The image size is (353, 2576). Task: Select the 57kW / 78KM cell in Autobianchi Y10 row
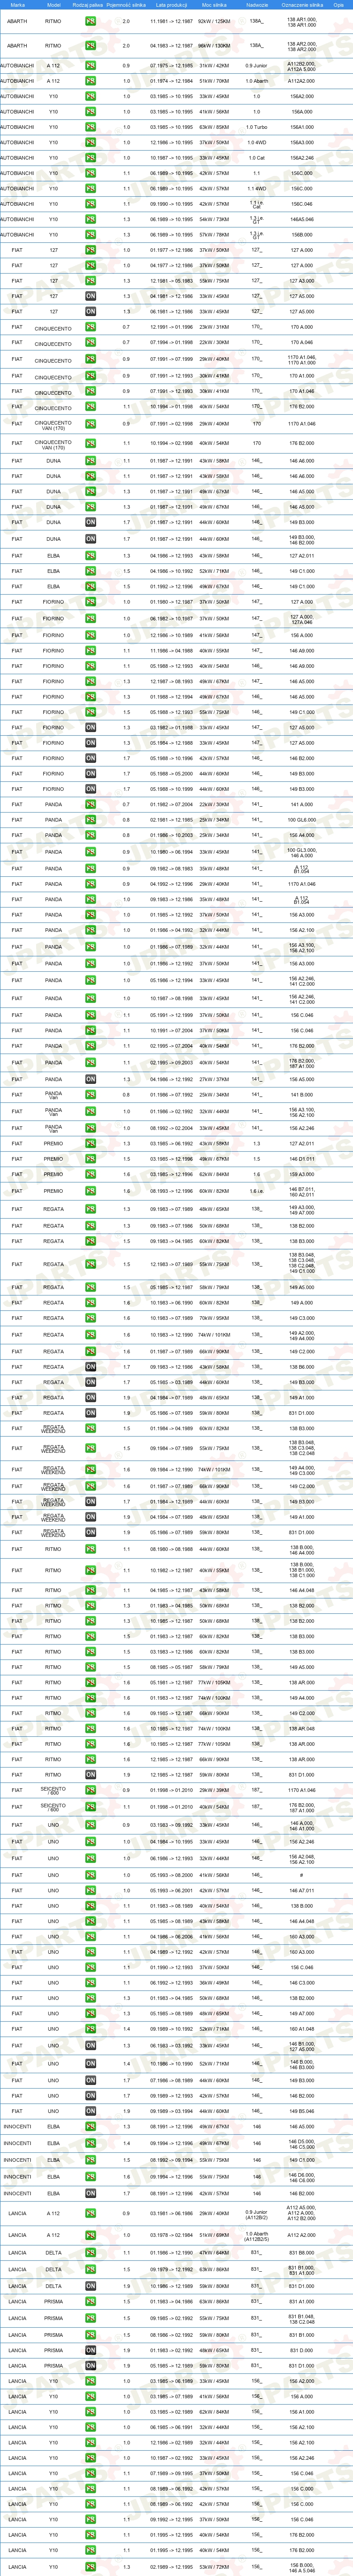(x=214, y=235)
